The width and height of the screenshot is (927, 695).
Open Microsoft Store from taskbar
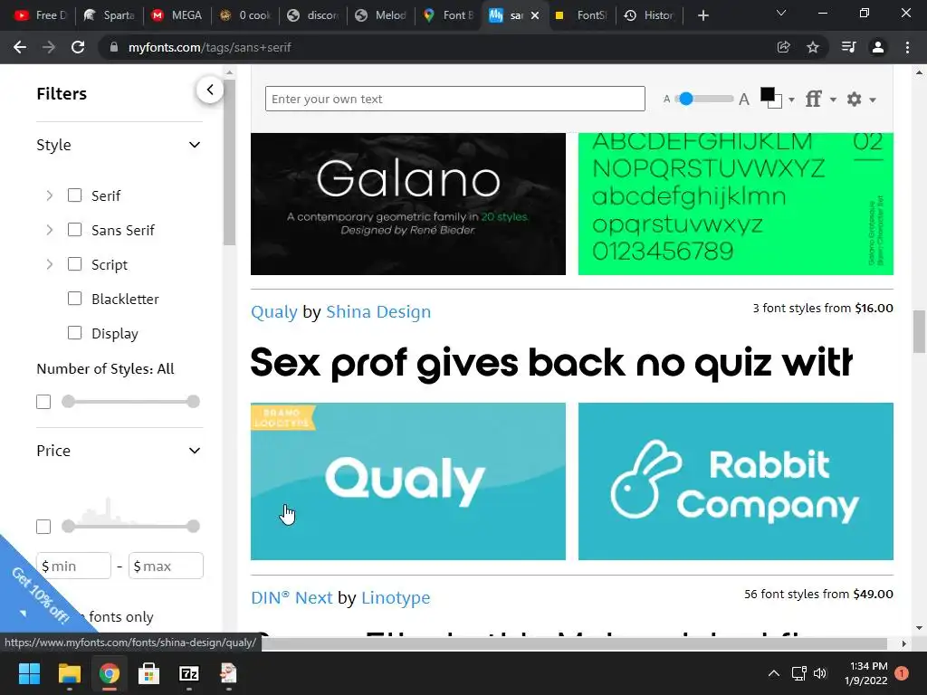tap(148, 673)
